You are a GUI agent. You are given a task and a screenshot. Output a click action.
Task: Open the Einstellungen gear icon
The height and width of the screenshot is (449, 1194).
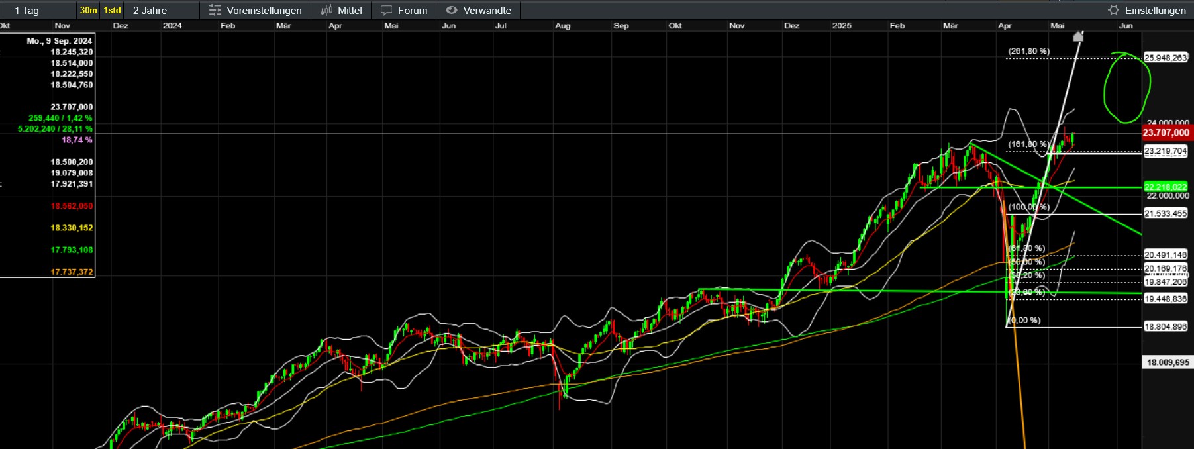pyautogui.click(x=1113, y=10)
